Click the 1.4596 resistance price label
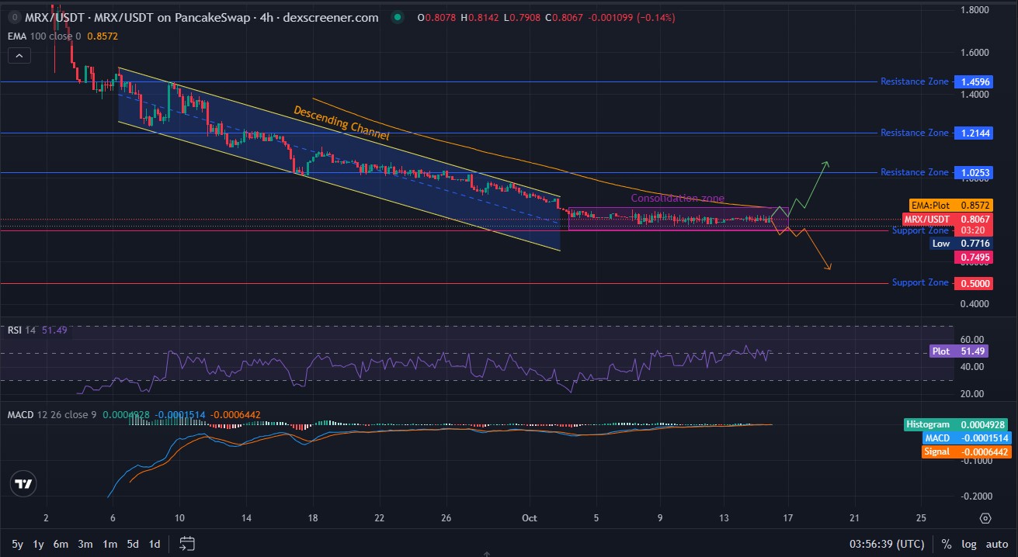1018x557 pixels. (975, 81)
